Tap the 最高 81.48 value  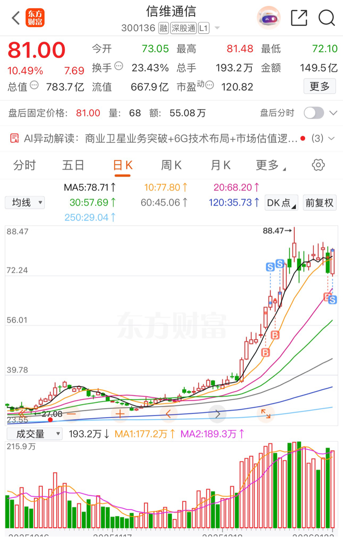point(240,49)
